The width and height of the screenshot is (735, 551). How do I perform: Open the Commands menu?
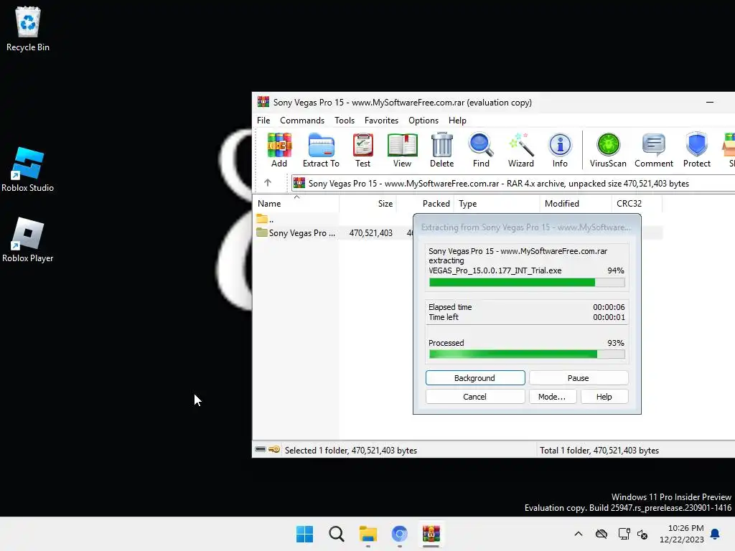tap(302, 121)
